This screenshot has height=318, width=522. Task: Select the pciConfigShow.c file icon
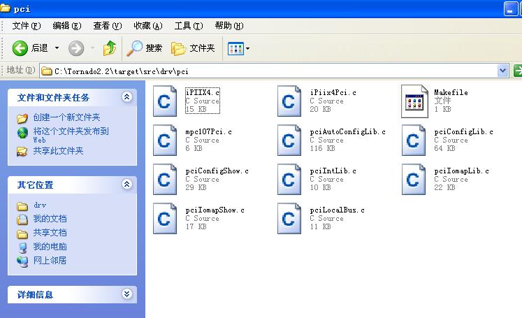[x=165, y=179]
